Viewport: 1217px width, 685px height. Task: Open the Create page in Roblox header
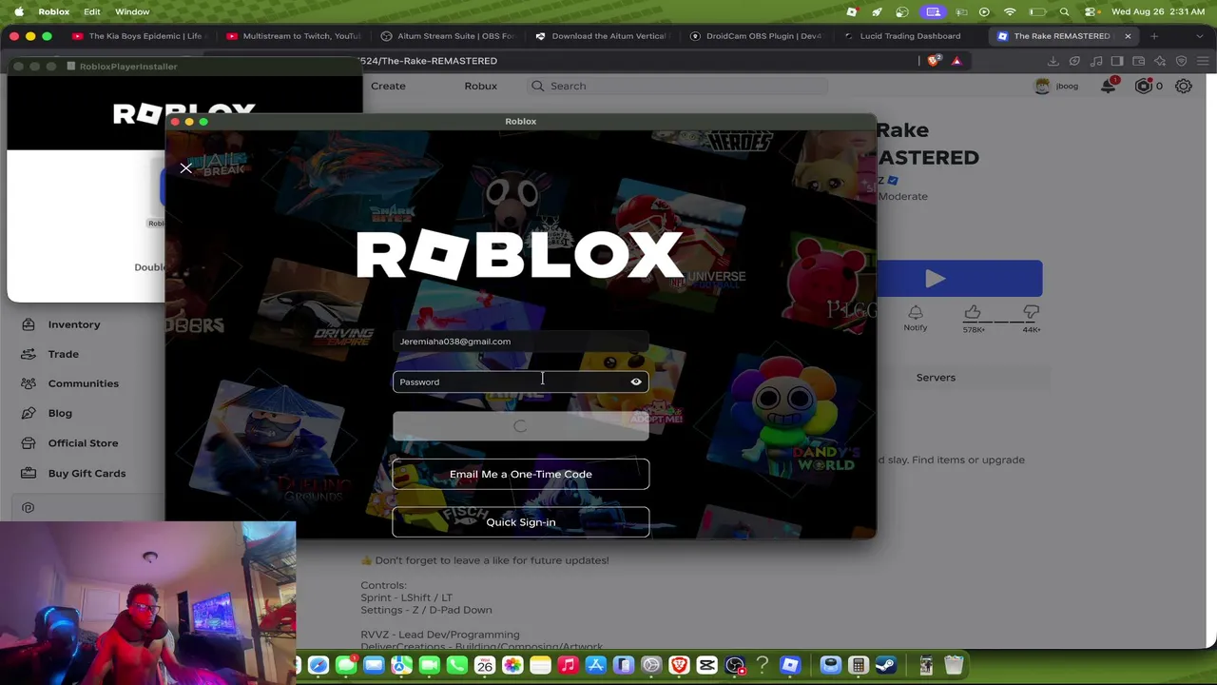[388, 86]
